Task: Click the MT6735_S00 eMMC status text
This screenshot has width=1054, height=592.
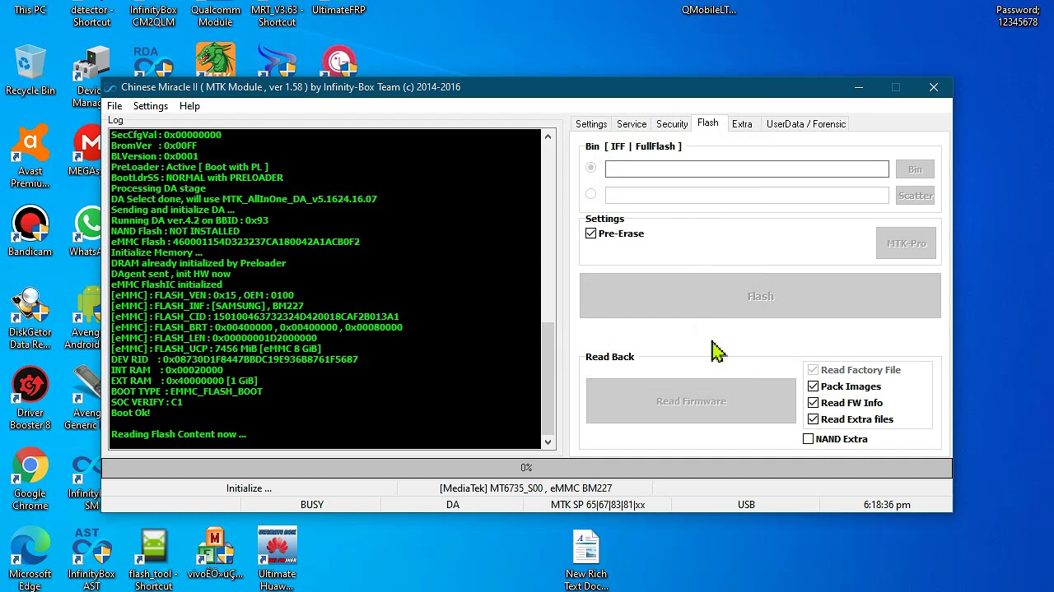Action: point(526,488)
